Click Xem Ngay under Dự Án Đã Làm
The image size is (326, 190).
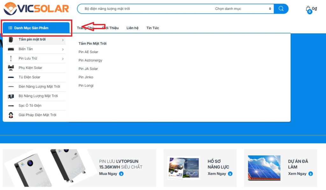(297, 173)
